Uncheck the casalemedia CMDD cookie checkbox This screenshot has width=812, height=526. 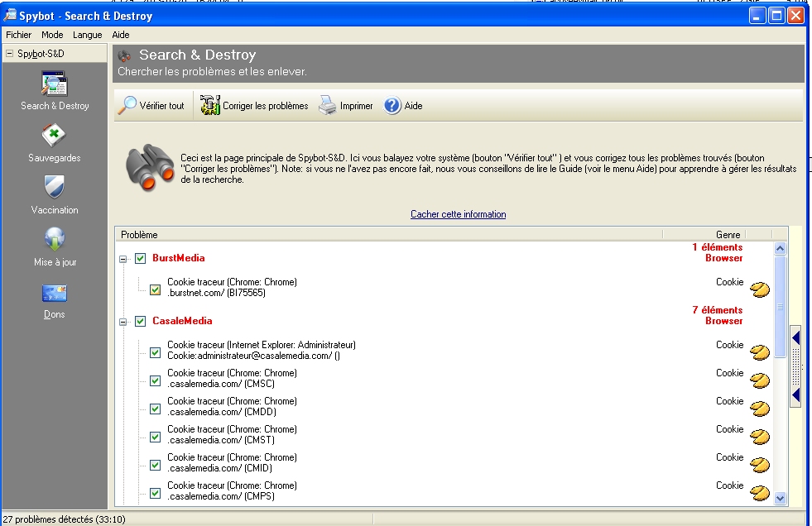(x=155, y=409)
